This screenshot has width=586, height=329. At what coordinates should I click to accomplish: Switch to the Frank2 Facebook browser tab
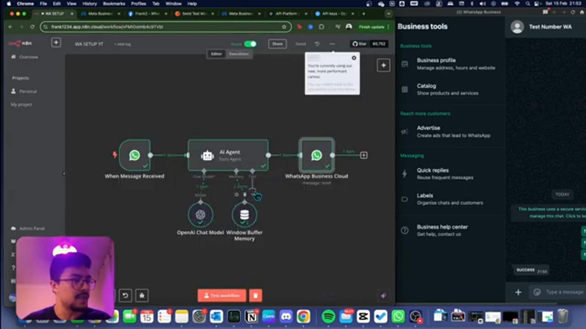click(x=147, y=14)
